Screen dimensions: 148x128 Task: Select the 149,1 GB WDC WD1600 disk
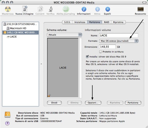[x=21, y=32]
